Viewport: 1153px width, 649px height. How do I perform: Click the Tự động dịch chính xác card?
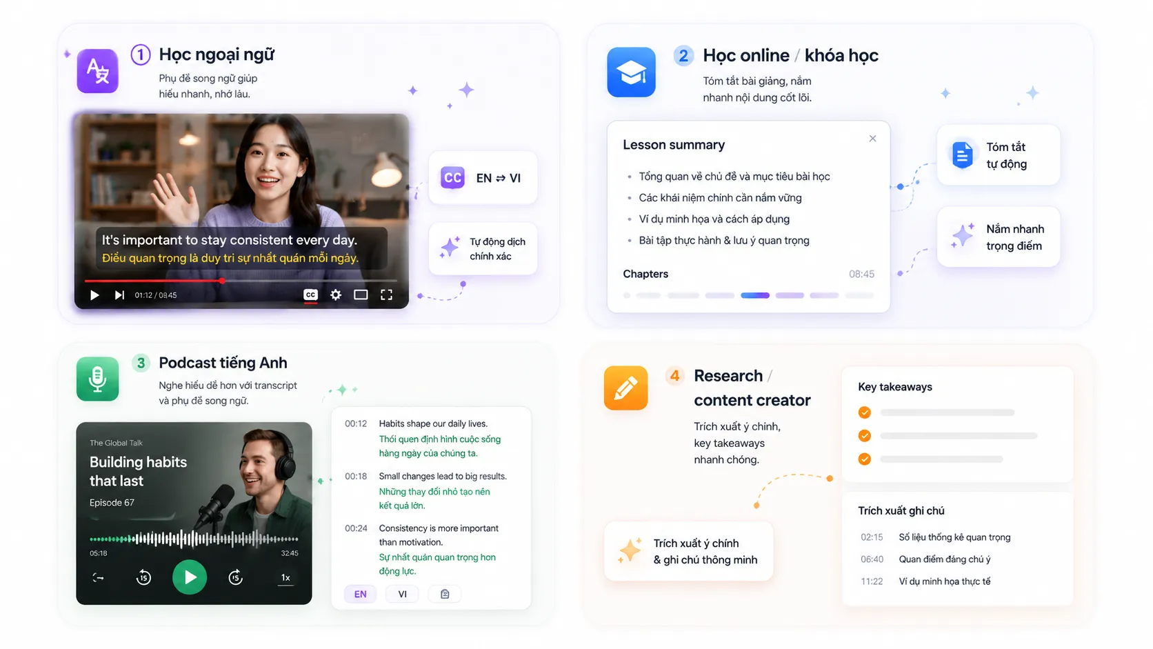click(483, 249)
